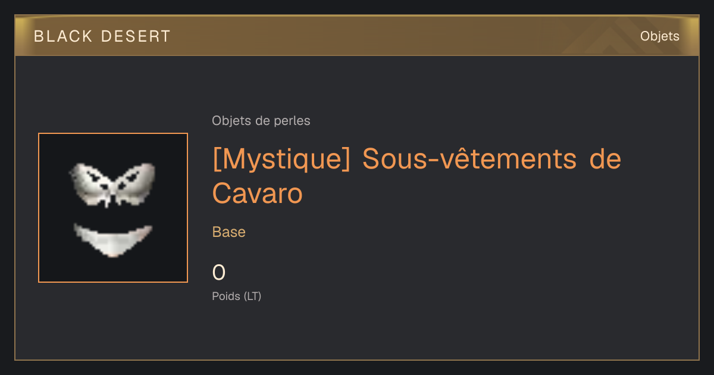Click the word Cavaro in the title
Image resolution: width=714 pixels, height=375 pixels.
(257, 193)
